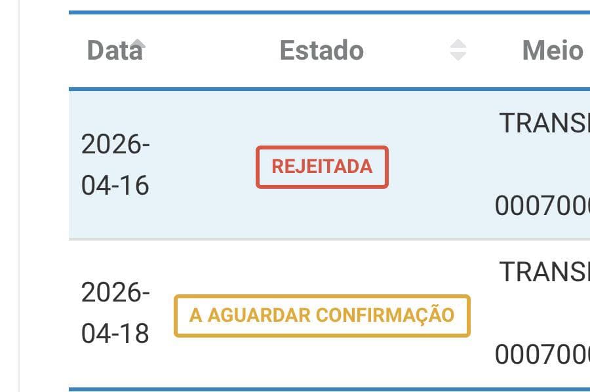Click the year 2026 in the rejected row

pos(115,144)
